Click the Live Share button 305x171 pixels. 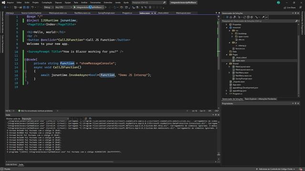[289, 8]
